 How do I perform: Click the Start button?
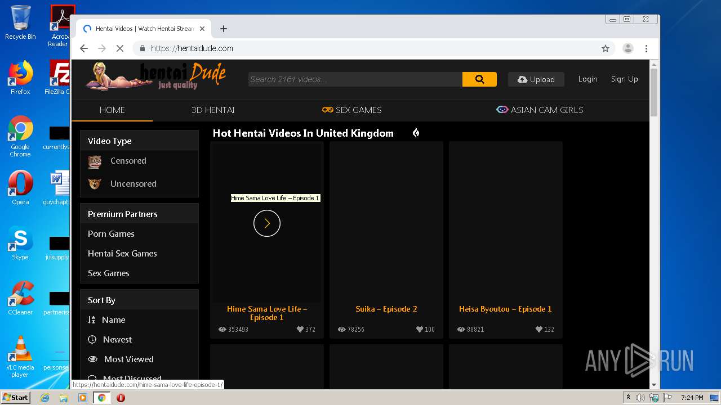[16, 398]
